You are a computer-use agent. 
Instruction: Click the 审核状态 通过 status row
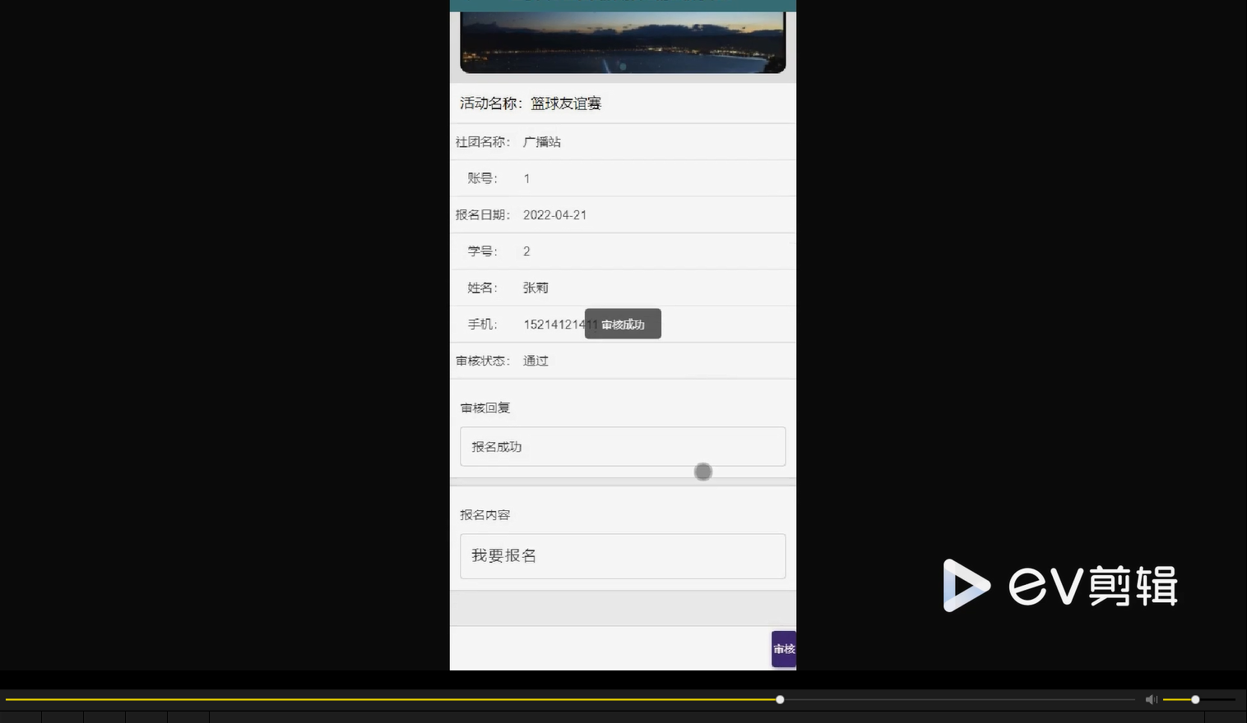point(535,360)
